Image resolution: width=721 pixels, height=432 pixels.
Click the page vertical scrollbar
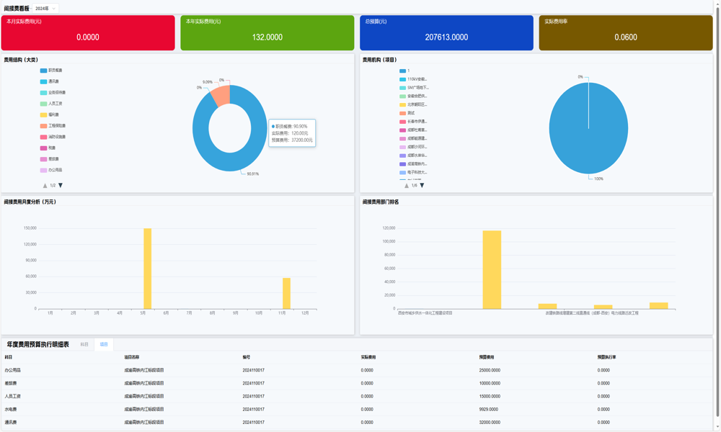717,216
